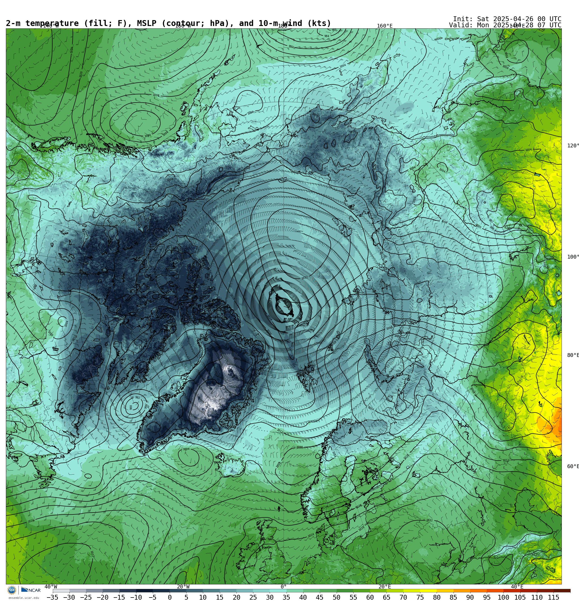Click the 988 contour label west of Greenland
This screenshot has width=579, height=601.
[131, 408]
